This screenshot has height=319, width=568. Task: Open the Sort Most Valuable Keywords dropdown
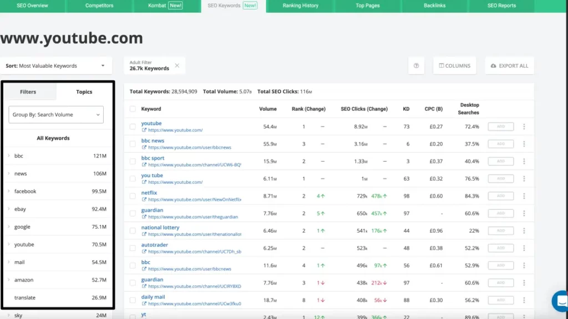pyautogui.click(x=56, y=66)
